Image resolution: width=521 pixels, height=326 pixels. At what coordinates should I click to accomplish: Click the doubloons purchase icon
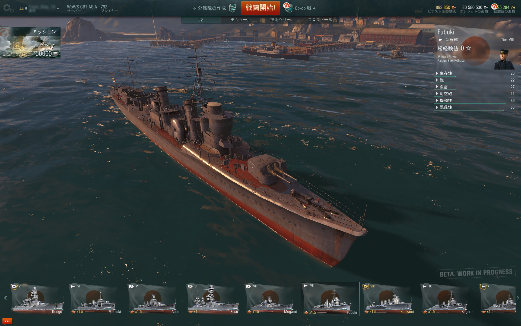(454, 8)
